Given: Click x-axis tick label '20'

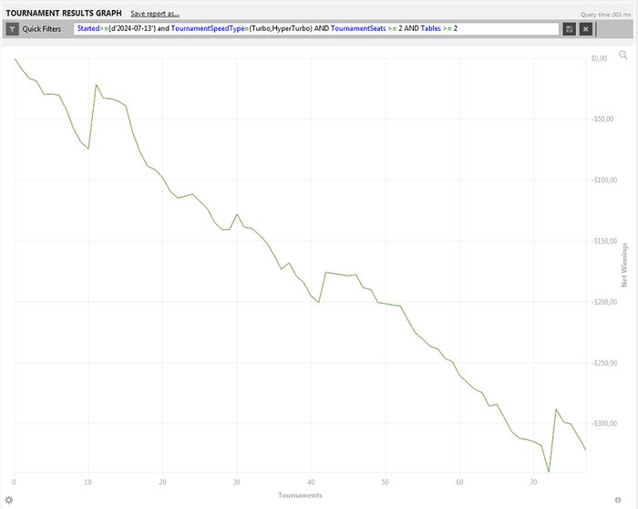Looking at the screenshot, I should 162,483.
